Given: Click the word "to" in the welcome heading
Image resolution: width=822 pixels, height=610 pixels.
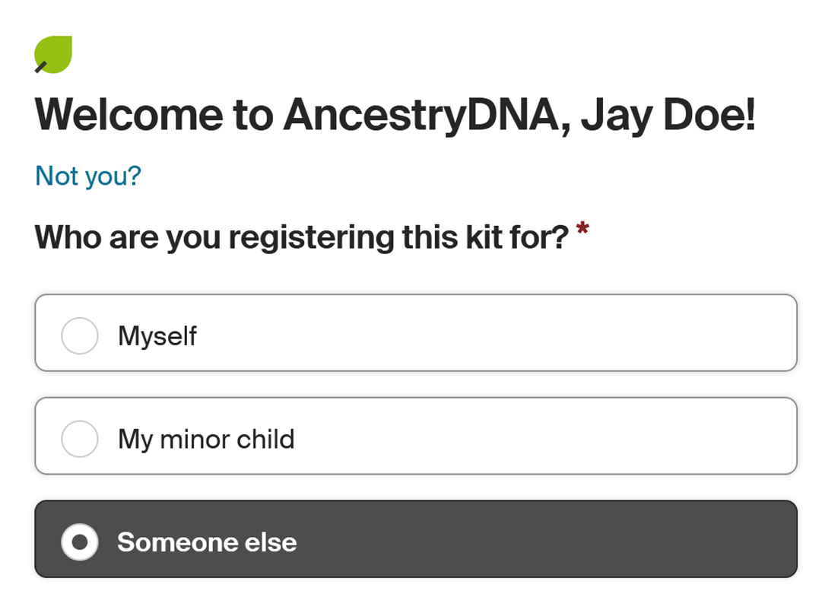Looking at the screenshot, I should tap(251, 115).
